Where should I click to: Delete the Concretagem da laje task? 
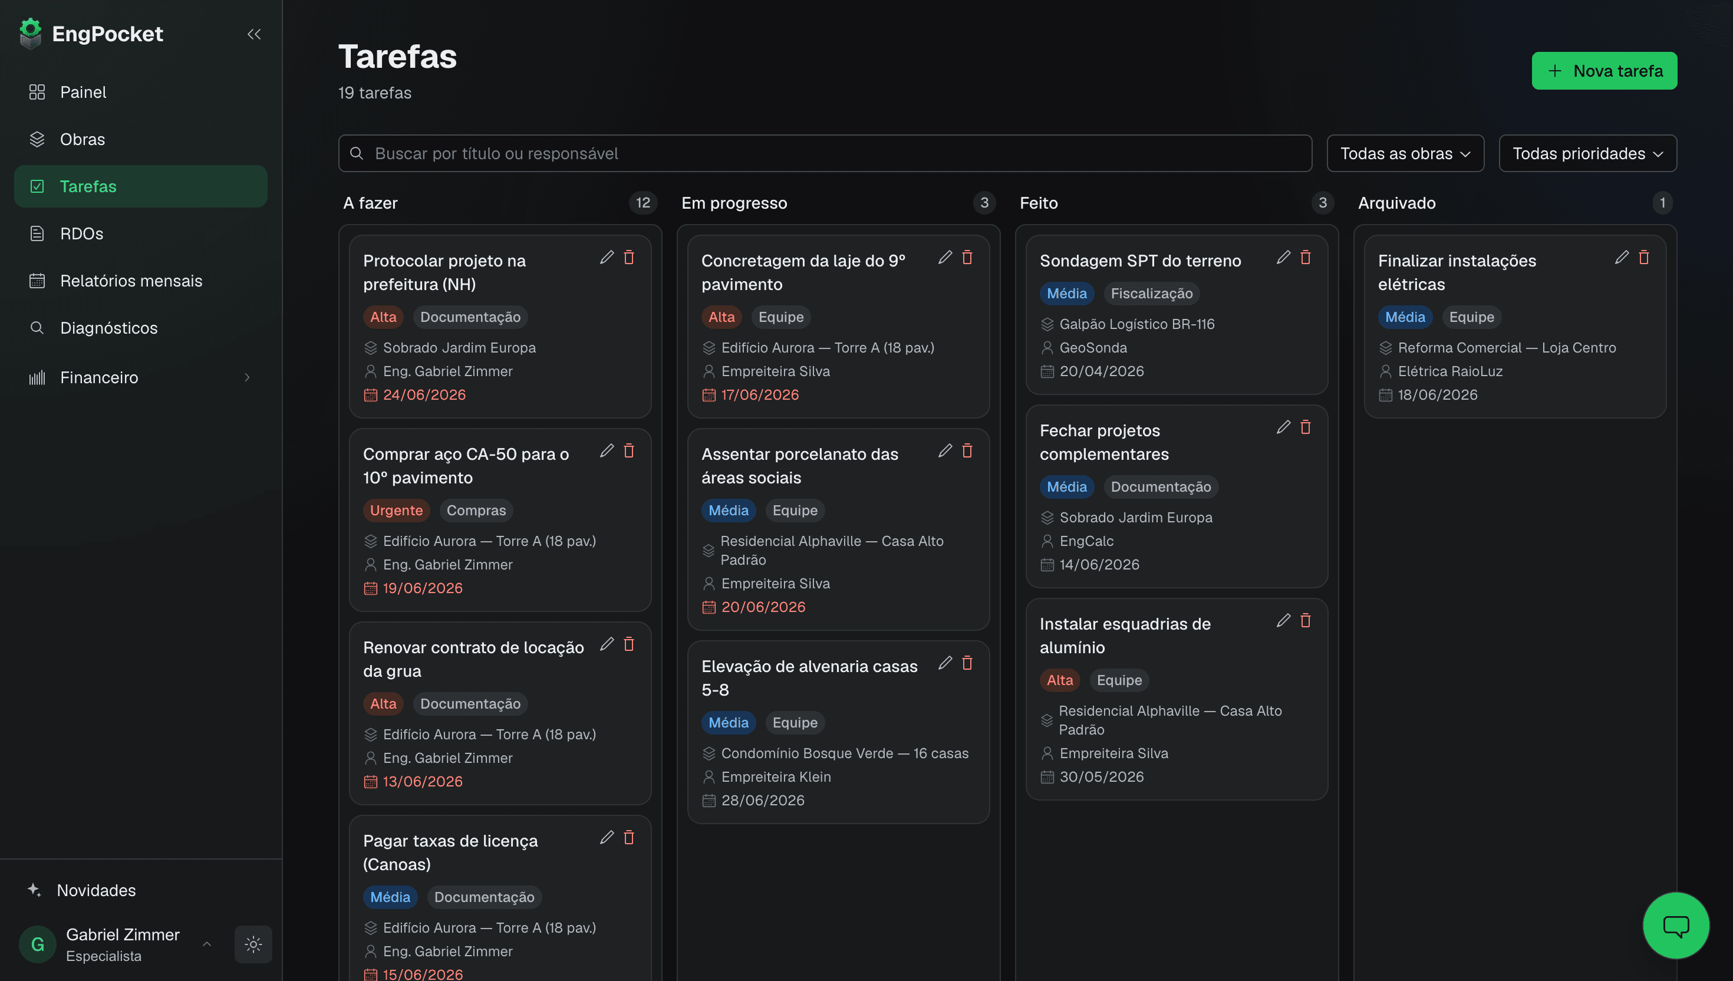pos(967,256)
